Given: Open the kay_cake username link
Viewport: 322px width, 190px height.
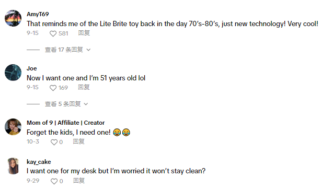Looking at the screenshot, I should point(39,162).
